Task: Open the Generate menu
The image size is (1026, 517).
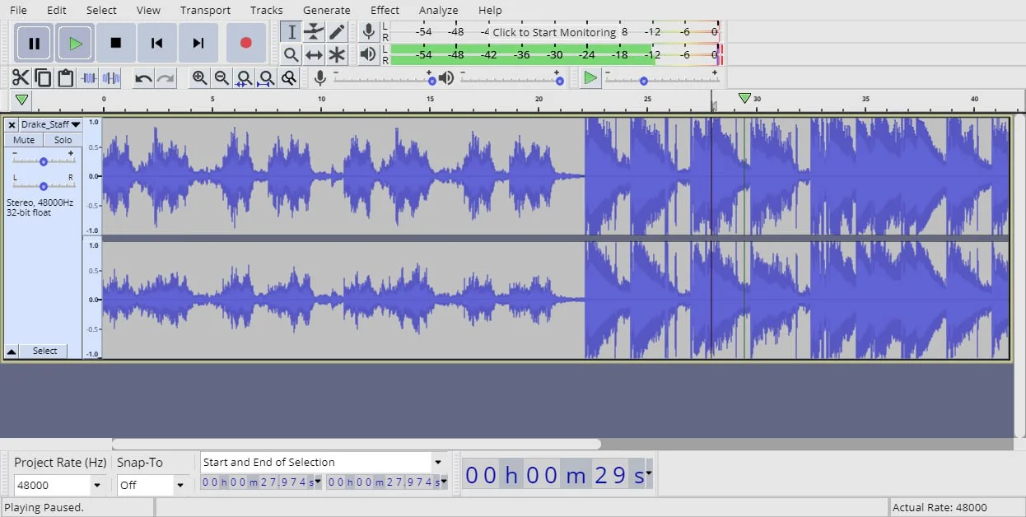Action: point(326,10)
